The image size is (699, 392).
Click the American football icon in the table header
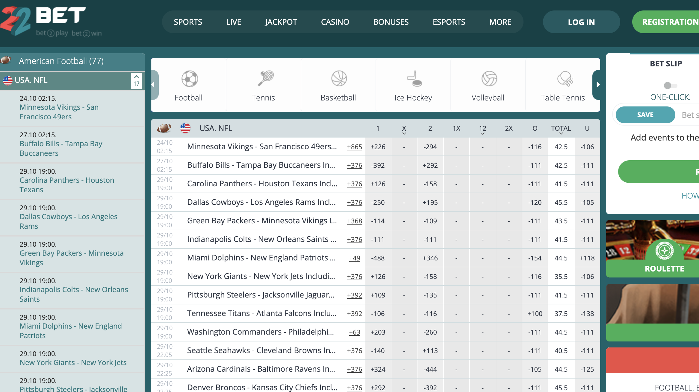[x=164, y=128]
